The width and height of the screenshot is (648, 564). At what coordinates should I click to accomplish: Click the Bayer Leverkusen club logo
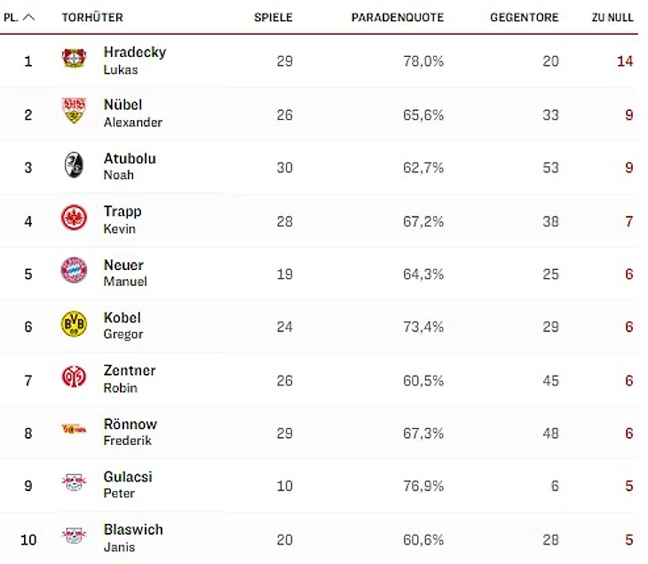coord(74,60)
